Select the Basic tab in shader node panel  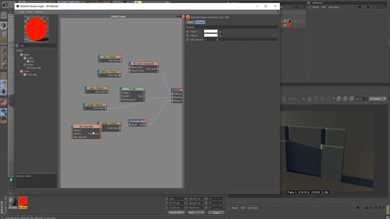[x=190, y=22]
